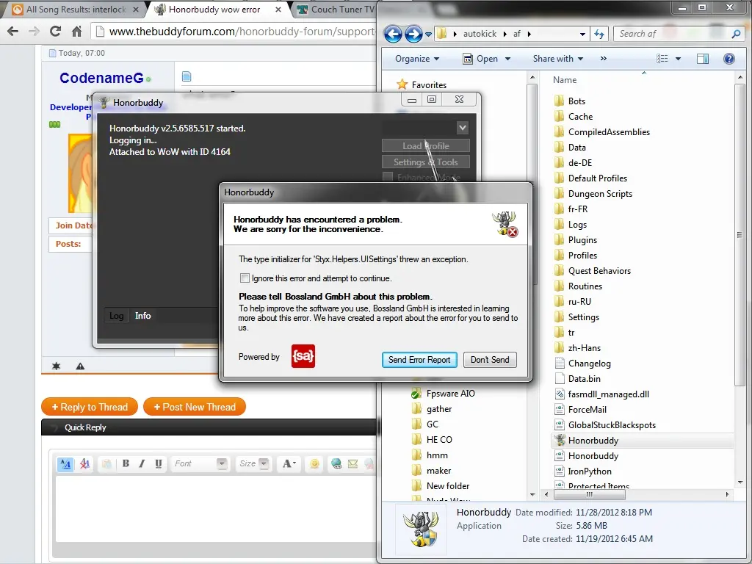Viewport: 752px width, 564px height.
Task: Click the Remove formatting icon
Action: pos(85,464)
